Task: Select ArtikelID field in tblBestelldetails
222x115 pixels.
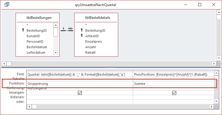Action: coord(92,36)
